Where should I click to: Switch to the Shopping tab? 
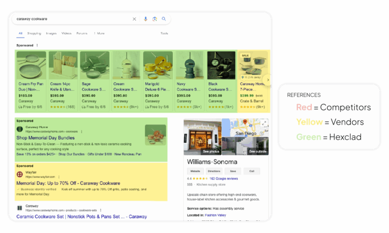click(x=34, y=33)
